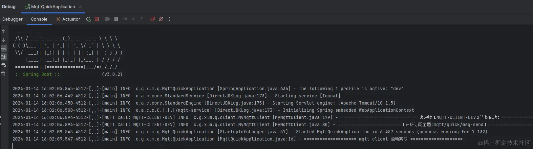Click the Debug tool window title
Viewport: 533px width, 149px height.
point(9,7)
